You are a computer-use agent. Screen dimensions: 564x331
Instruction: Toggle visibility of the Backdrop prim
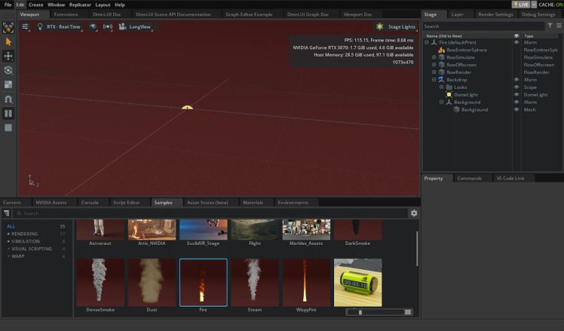tap(516, 79)
